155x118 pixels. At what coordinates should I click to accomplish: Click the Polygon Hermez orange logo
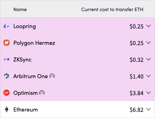click(x=7, y=43)
